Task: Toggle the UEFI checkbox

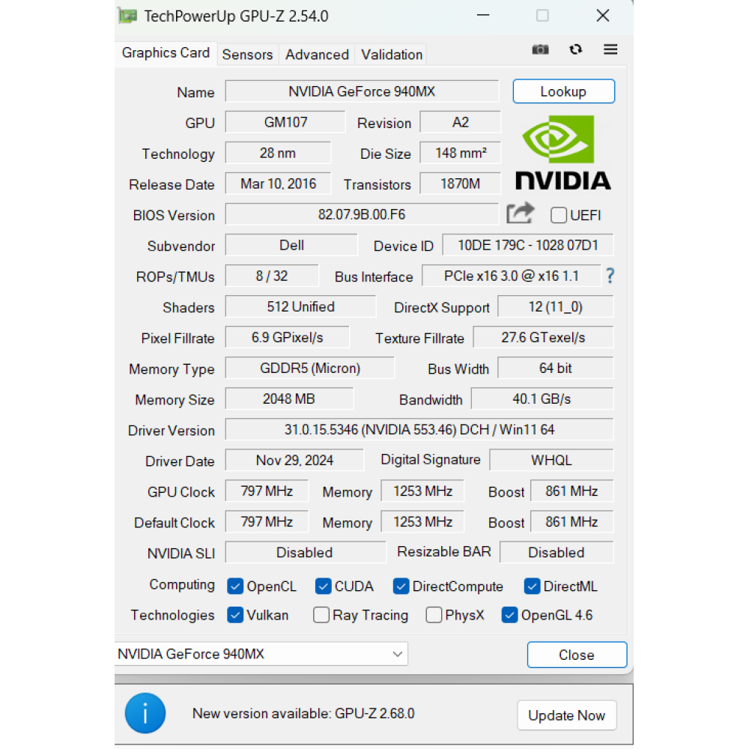Action: 557,215
